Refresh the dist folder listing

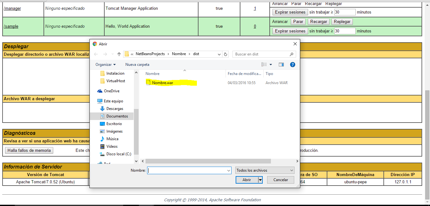(x=226, y=54)
